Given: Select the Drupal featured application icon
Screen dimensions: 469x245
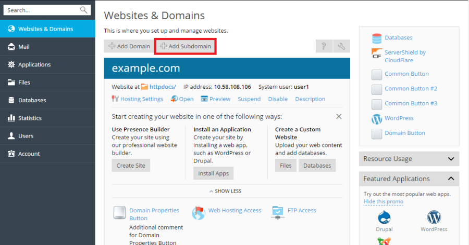Looking at the screenshot, I should coord(384,217).
